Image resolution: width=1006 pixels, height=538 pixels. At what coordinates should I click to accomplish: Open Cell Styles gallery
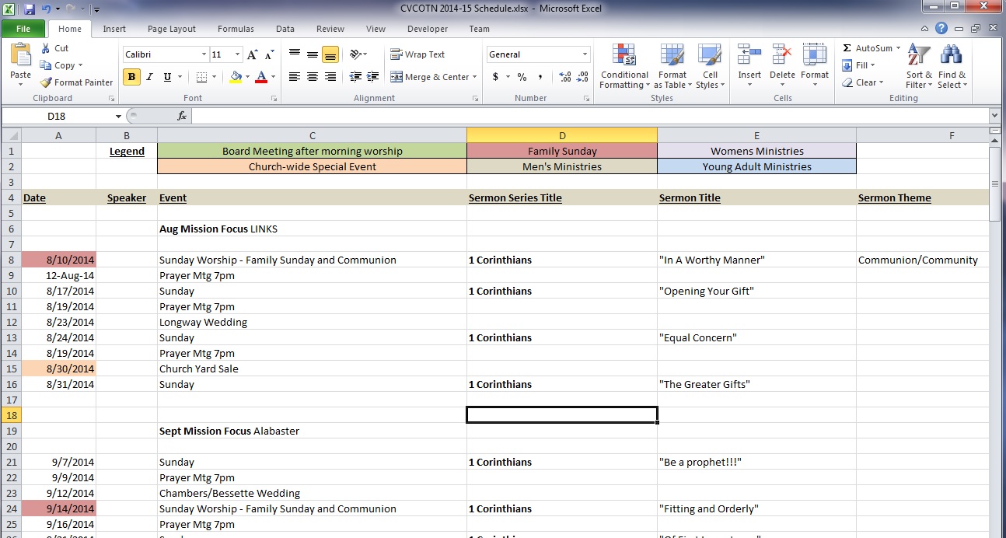tap(710, 67)
